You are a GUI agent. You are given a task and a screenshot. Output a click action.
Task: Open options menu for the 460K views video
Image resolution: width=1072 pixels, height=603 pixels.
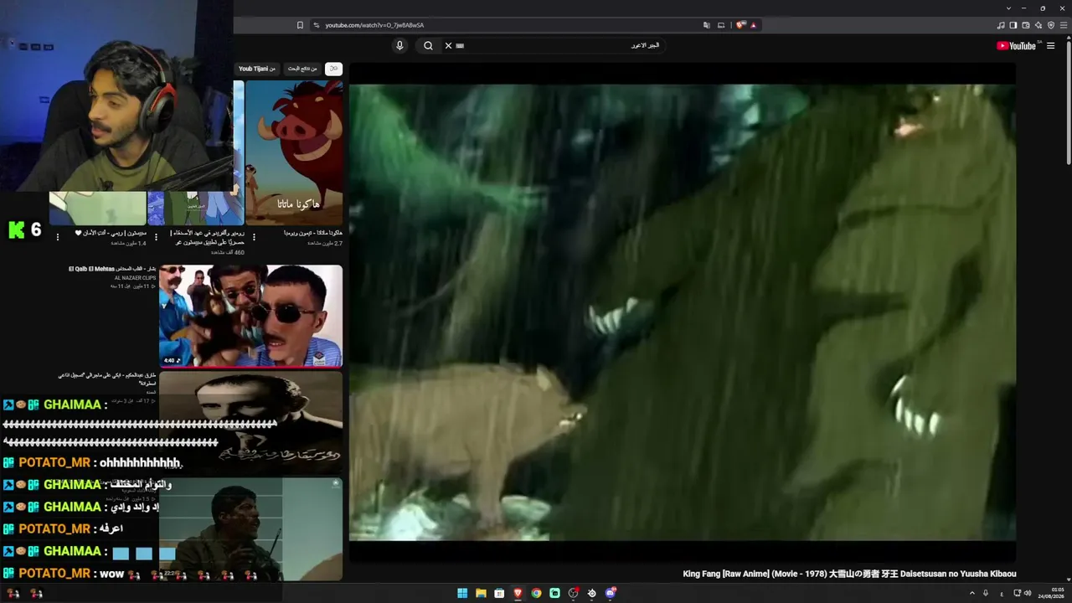156,237
